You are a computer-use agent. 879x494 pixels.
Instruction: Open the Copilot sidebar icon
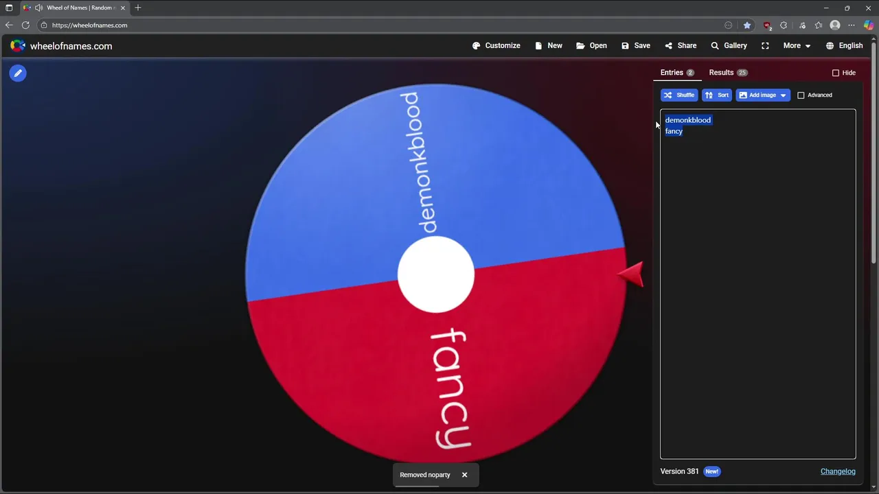tap(869, 25)
